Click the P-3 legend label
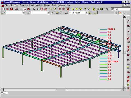 [x=109, y=38]
